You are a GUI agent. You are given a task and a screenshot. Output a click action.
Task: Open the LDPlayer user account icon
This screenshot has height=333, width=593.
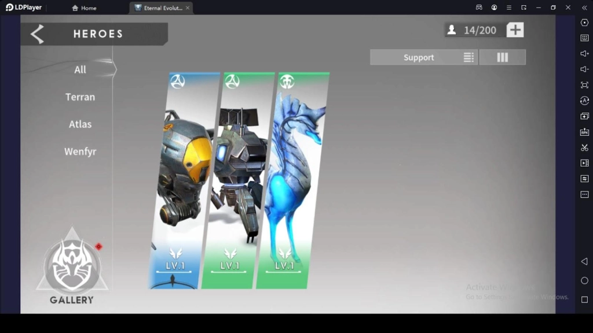(494, 8)
